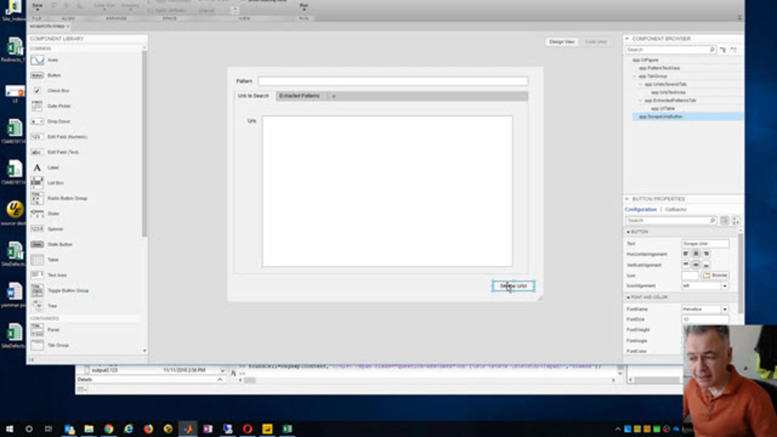The width and height of the screenshot is (777, 437).
Task: Switch to the Extracted Patterns tab
Action: 299,96
